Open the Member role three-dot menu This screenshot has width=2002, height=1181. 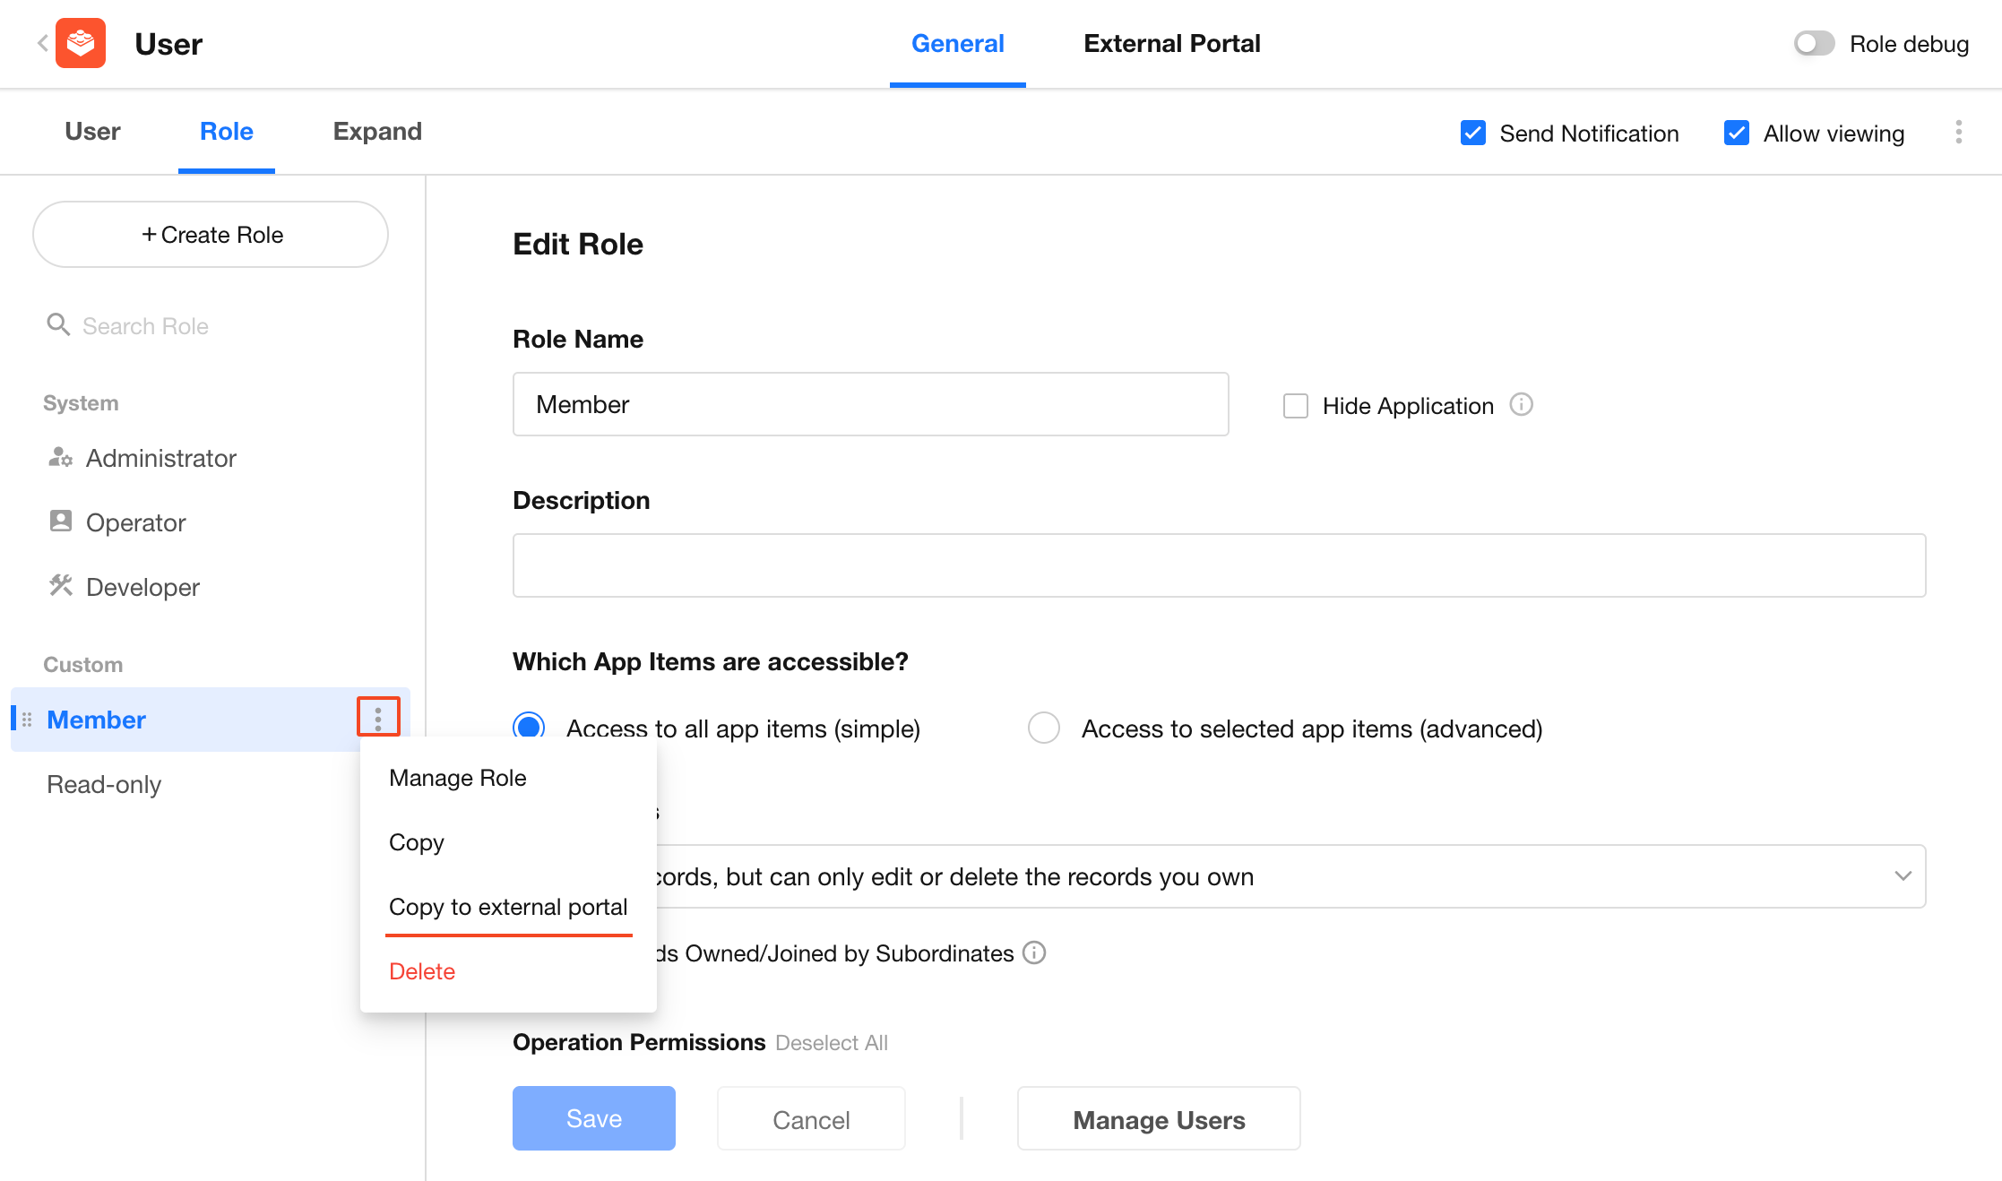(378, 718)
